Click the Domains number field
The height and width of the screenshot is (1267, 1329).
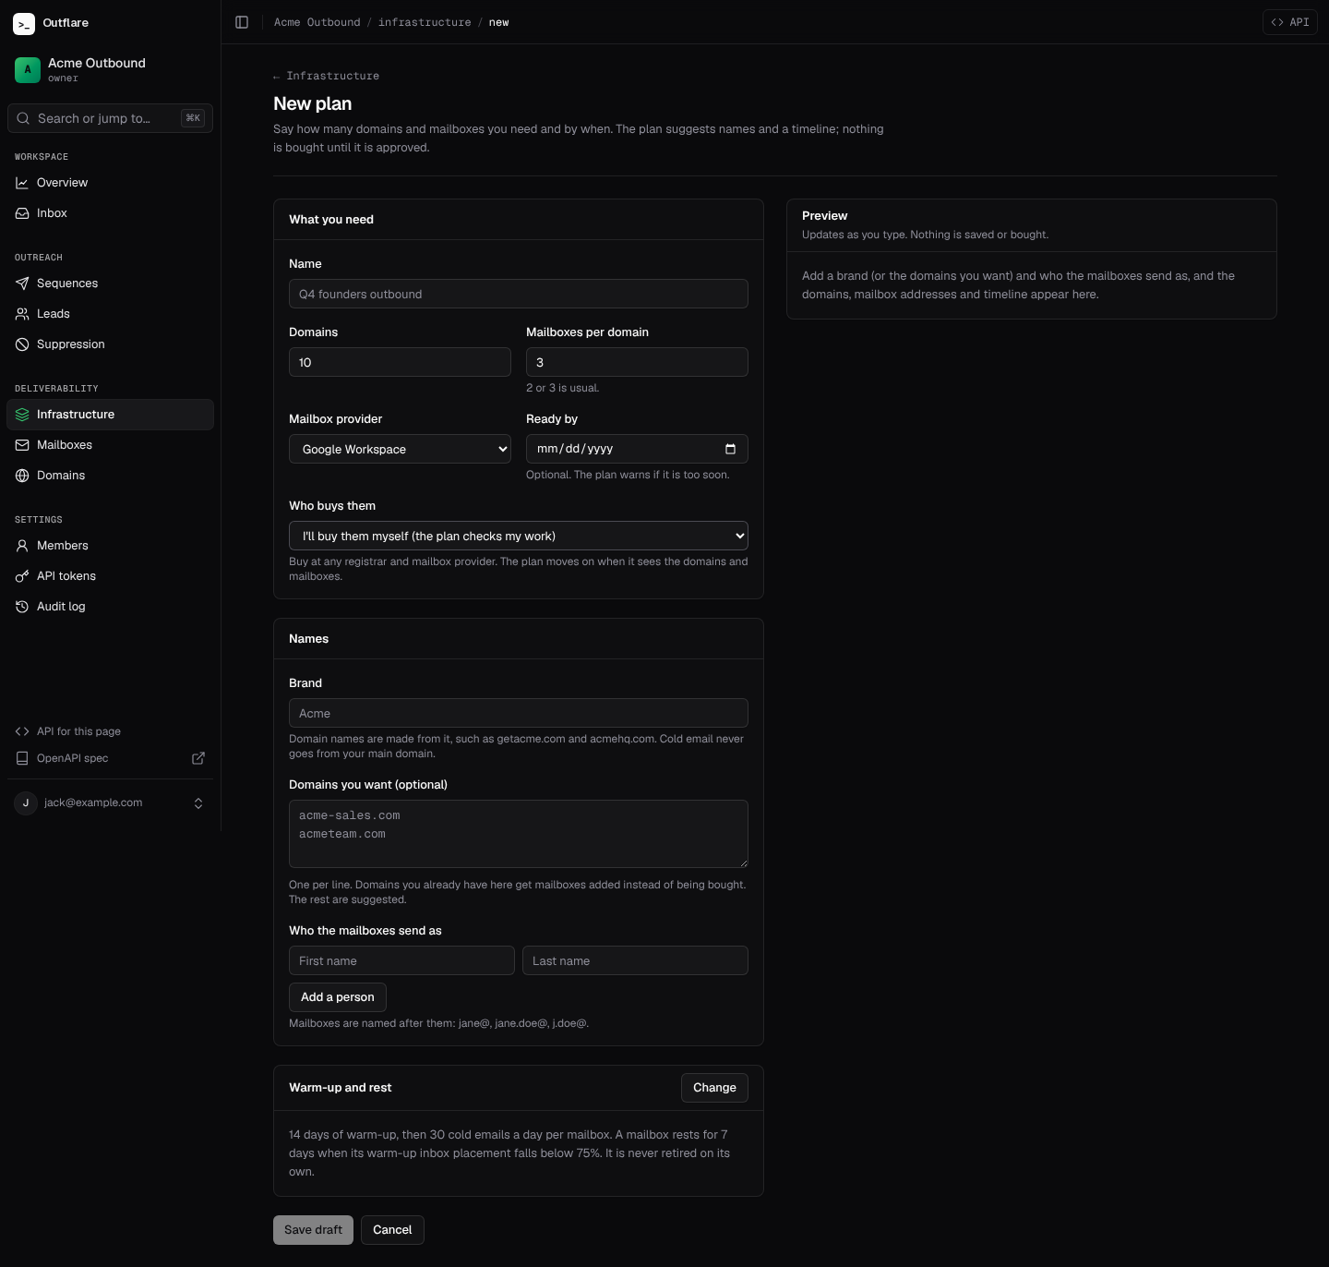coord(400,362)
